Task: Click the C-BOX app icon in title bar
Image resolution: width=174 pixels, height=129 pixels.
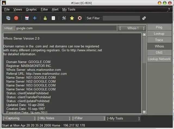Action: click(4, 3)
